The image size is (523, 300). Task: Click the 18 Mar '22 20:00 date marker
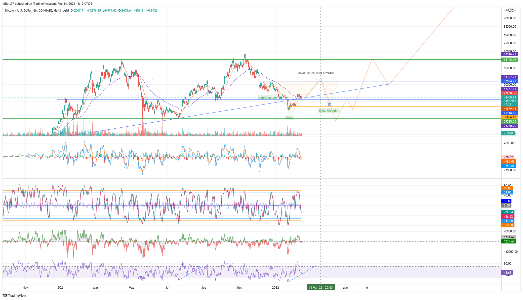click(320, 288)
